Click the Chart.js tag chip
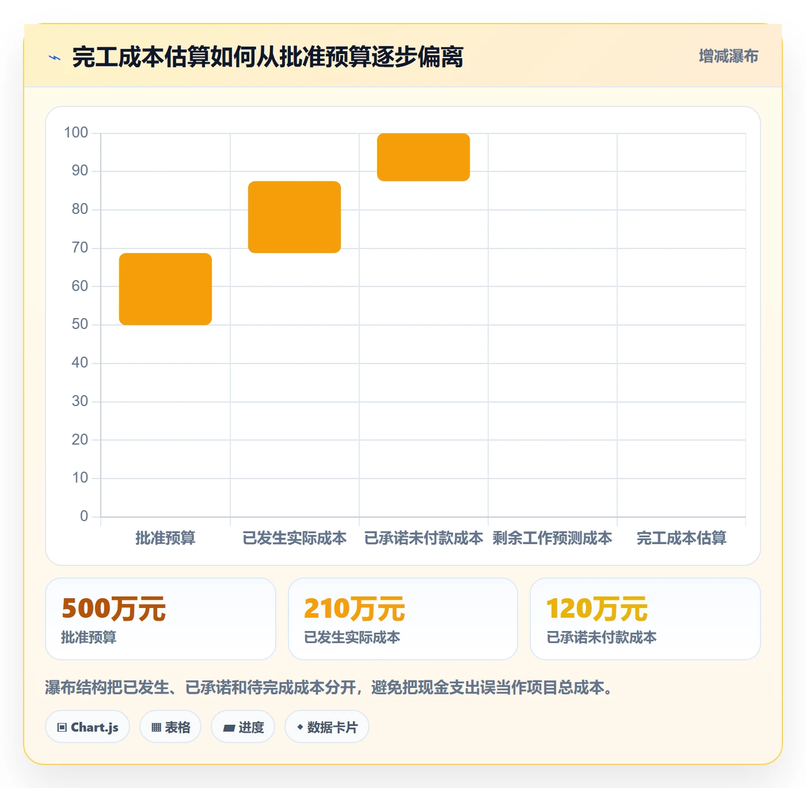The width and height of the screenshot is (806, 788). tap(88, 727)
